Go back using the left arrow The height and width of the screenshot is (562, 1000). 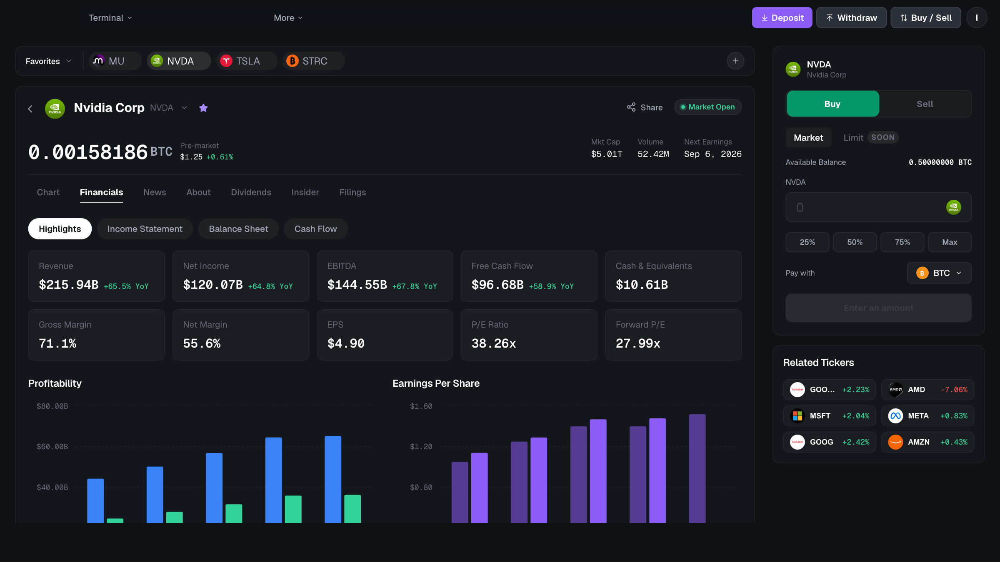30,109
